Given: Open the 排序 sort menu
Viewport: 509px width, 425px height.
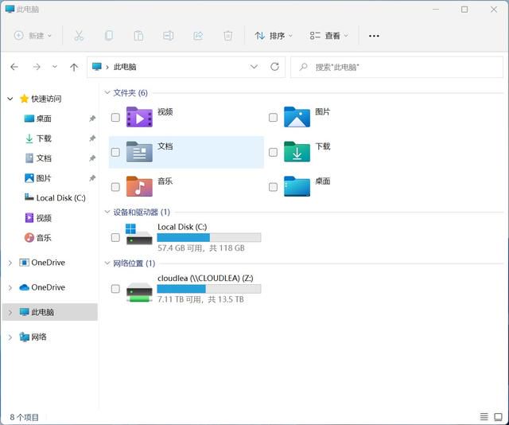Looking at the screenshot, I should tap(274, 35).
